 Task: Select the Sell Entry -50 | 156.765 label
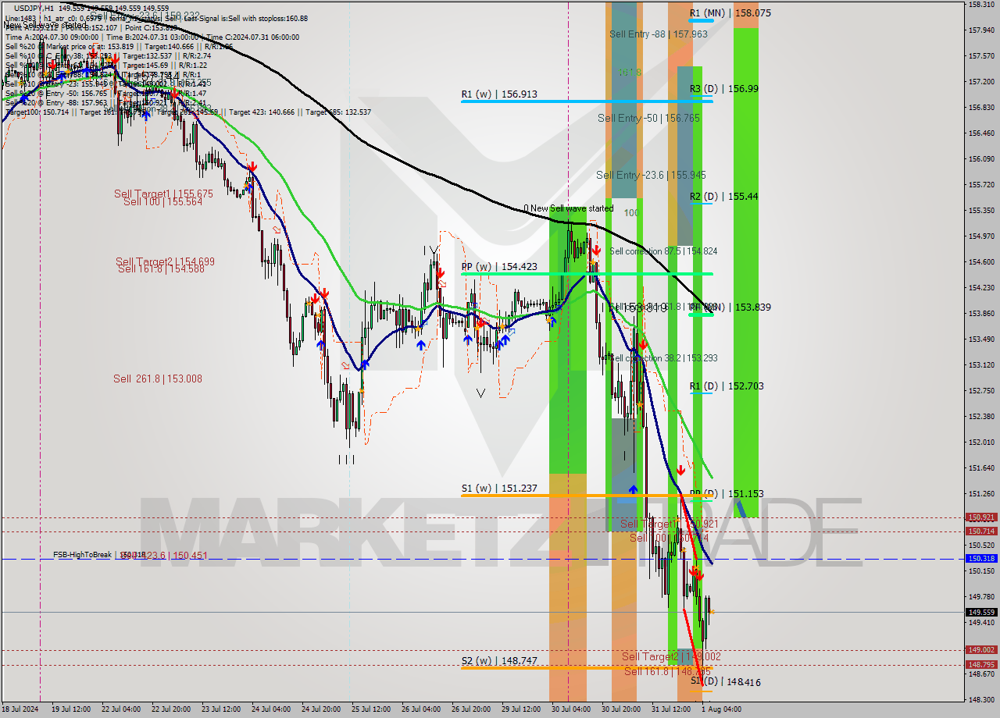tap(648, 118)
